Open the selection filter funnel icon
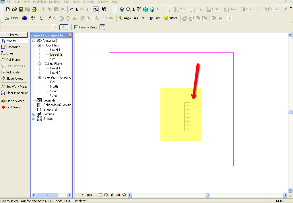This screenshot has width=293, height=203. coord(102,27)
